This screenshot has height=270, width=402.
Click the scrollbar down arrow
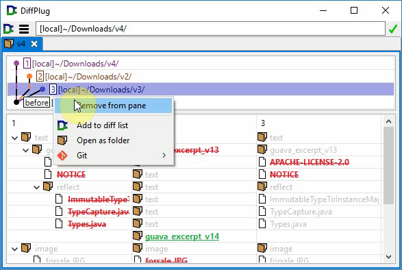tap(389, 257)
